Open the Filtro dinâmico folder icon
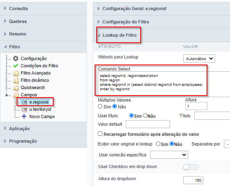Image resolution: width=230 pixels, height=187 pixels. (16, 81)
